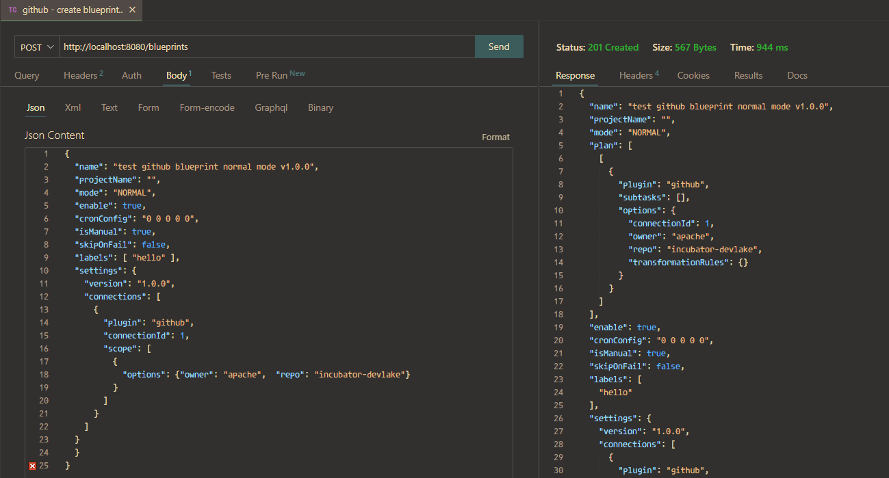The image size is (889, 478).
Task: Click the "connectionId": 1 line in request body
Action: coord(146,335)
